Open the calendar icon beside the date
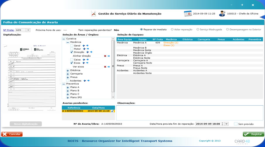Viewport: 265px width, 147px height. tap(187, 13)
